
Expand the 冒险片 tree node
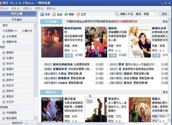(x=4, y=96)
